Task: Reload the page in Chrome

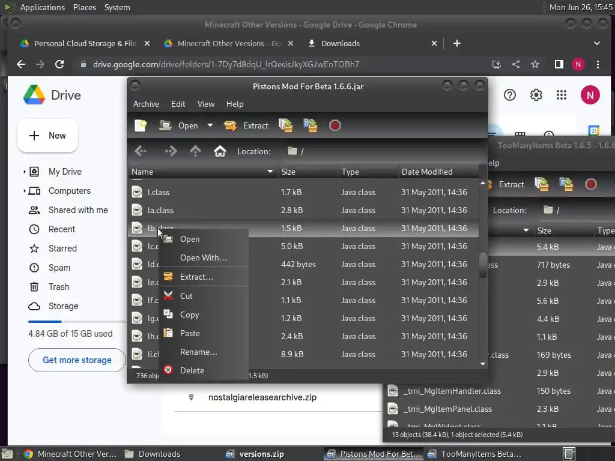Action: click(x=59, y=64)
